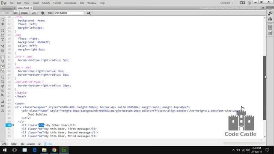Open the Edit menu
274x154 pixels.
[19, 3]
